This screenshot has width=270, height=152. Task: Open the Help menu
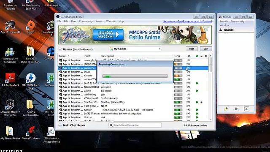(121, 22)
